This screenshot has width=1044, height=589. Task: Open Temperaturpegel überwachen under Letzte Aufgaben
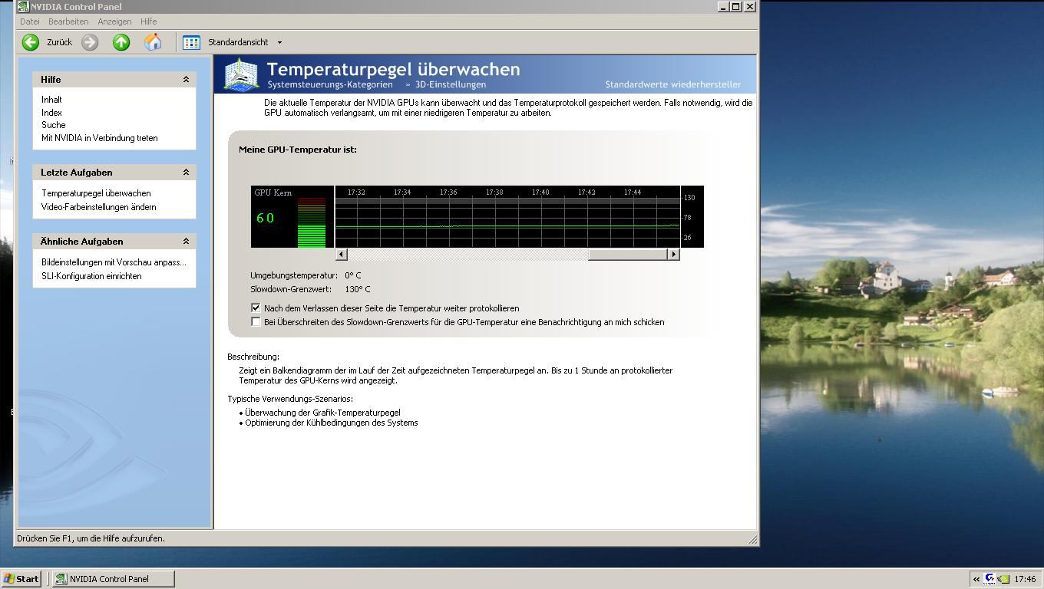[x=96, y=193]
